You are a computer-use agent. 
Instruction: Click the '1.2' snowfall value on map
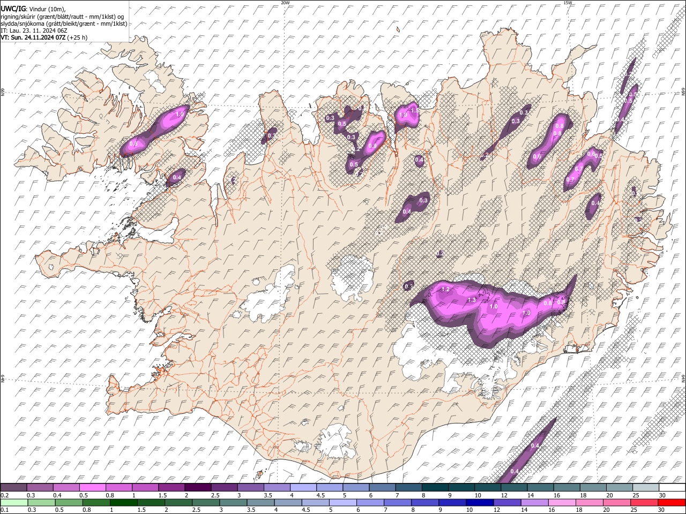coord(445,289)
